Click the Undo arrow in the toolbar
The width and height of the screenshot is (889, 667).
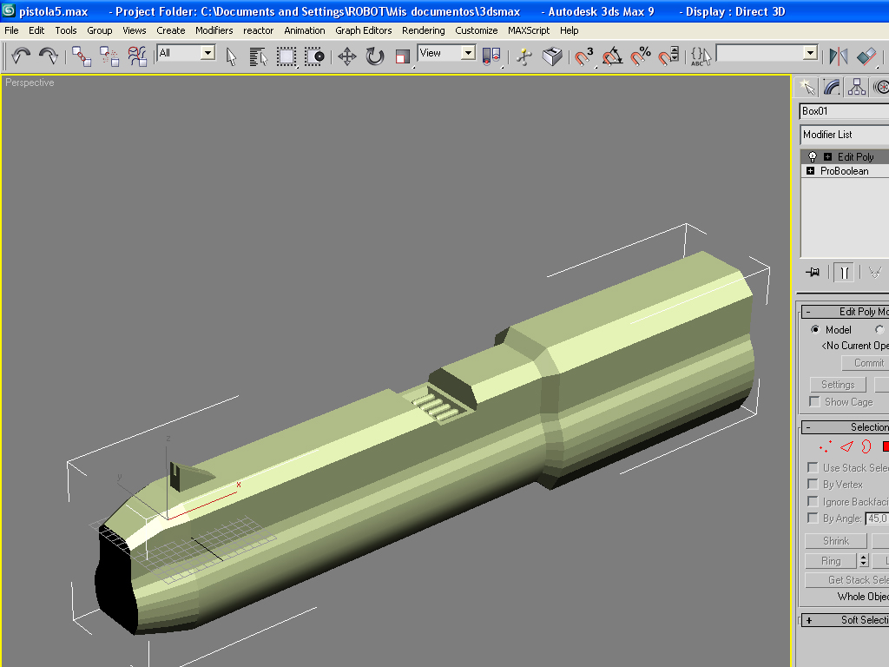click(x=21, y=56)
